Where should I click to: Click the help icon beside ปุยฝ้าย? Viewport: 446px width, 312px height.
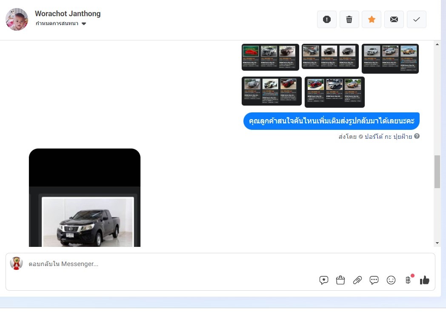[x=417, y=136]
